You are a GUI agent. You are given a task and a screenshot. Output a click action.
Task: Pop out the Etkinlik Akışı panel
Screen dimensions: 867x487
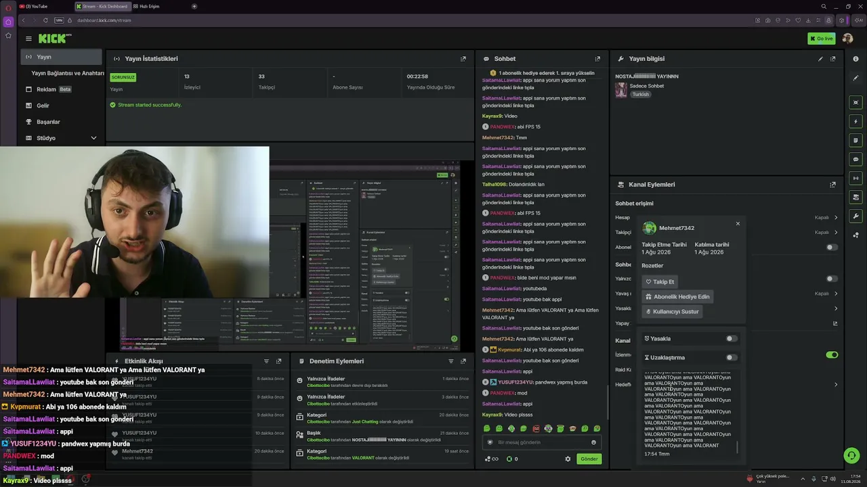278,361
